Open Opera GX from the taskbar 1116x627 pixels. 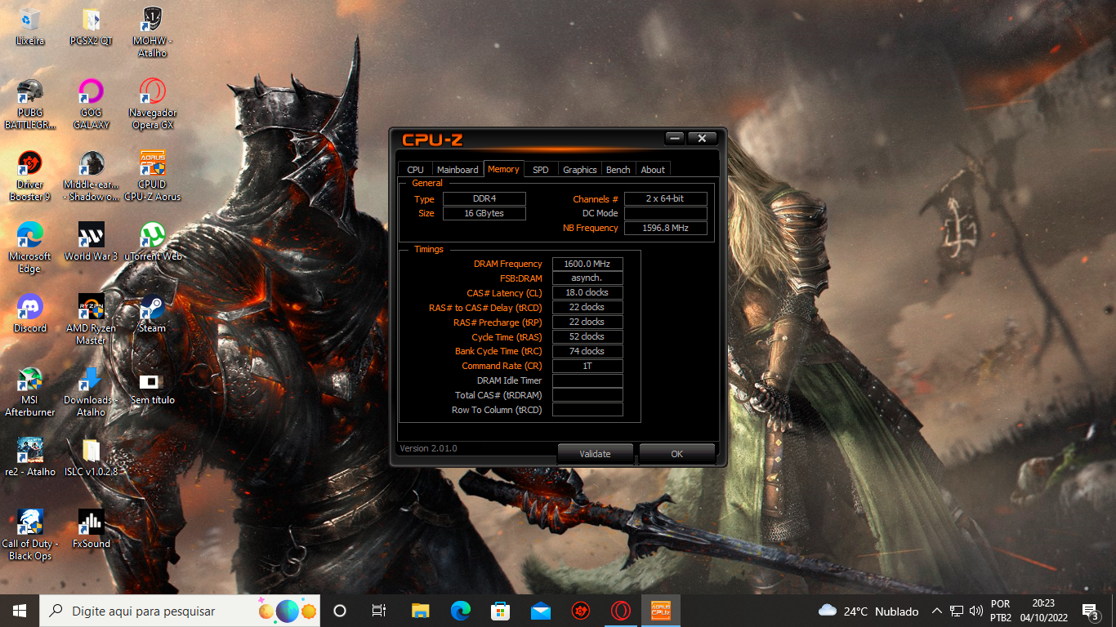(x=620, y=611)
